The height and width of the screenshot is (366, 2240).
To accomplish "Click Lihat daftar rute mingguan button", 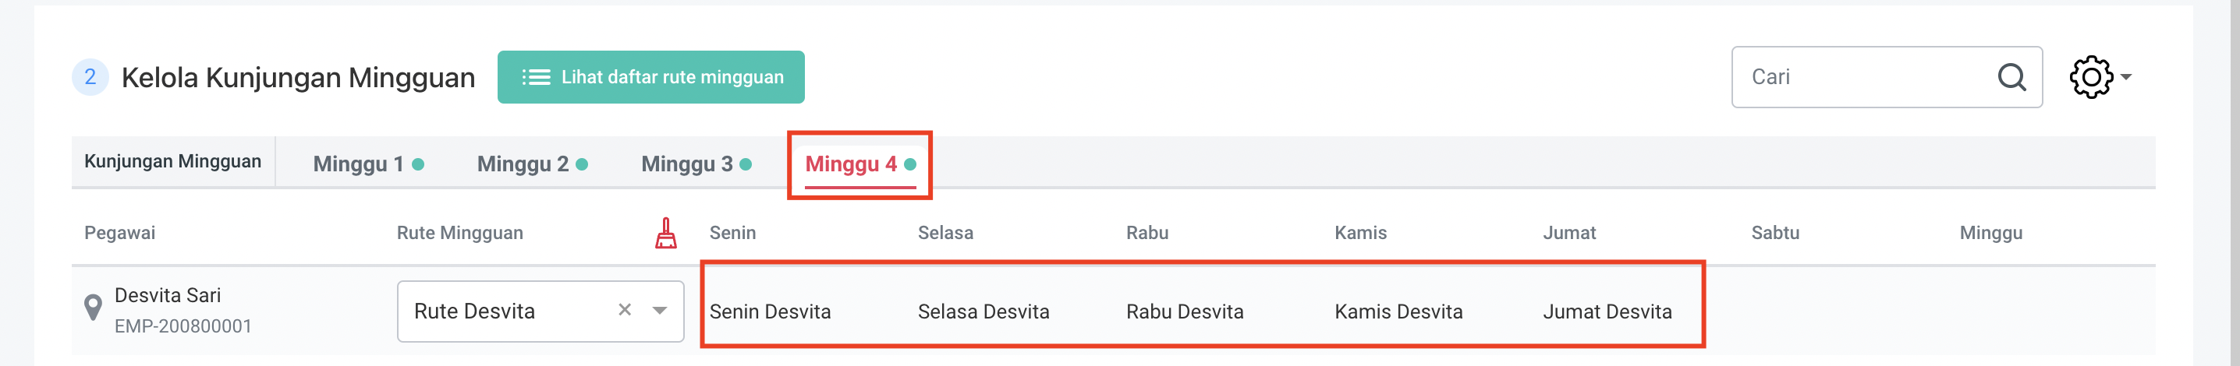I will tap(650, 77).
